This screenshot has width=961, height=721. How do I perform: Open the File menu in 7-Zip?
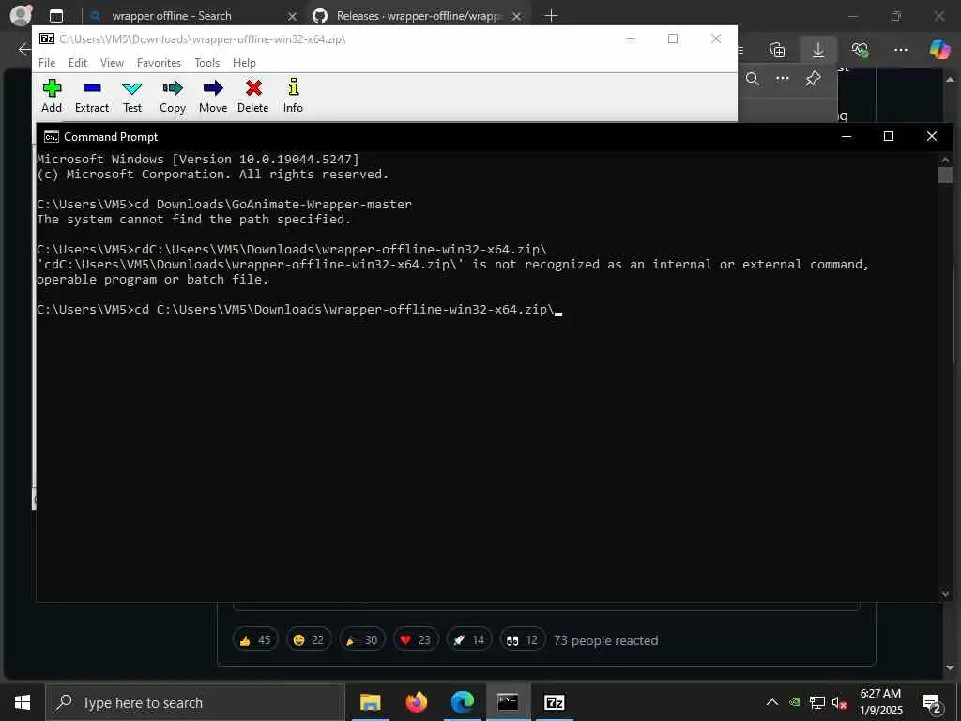coord(47,63)
